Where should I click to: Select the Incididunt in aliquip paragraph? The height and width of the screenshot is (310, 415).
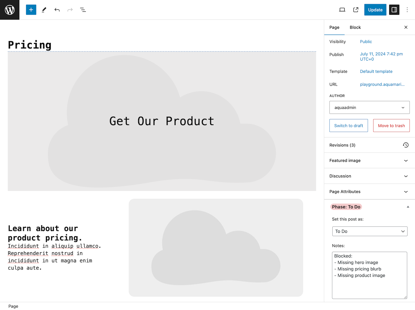click(x=54, y=257)
